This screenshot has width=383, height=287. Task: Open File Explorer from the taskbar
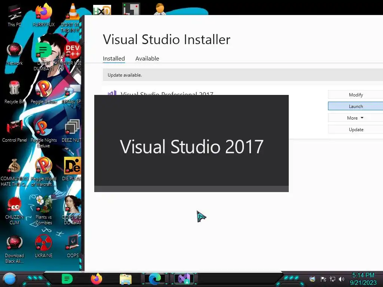coord(126,279)
